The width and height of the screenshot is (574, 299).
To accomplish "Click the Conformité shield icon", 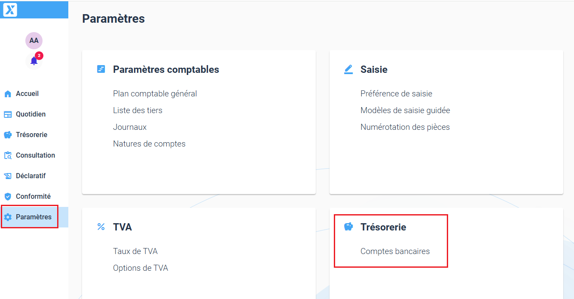I will pos(8,197).
